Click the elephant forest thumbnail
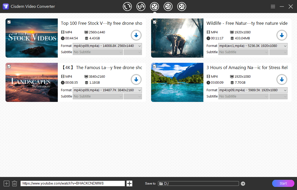The width and height of the screenshot is (297, 190). click(x=177, y=38)
